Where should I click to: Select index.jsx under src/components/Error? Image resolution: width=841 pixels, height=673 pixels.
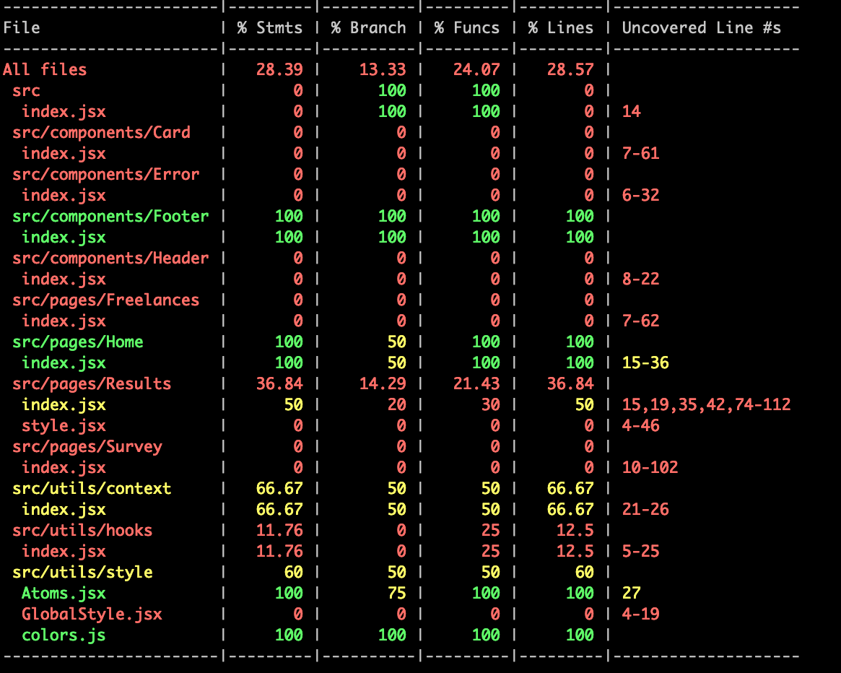click(64, 195)
